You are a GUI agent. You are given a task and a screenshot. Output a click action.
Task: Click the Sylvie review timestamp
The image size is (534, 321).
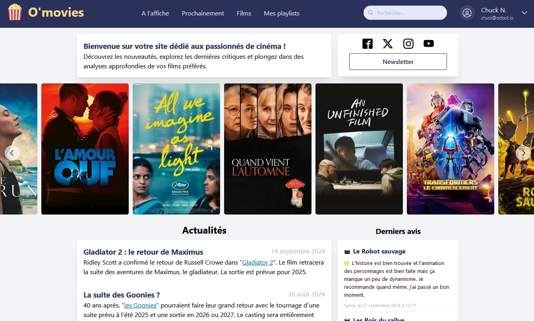380,306
